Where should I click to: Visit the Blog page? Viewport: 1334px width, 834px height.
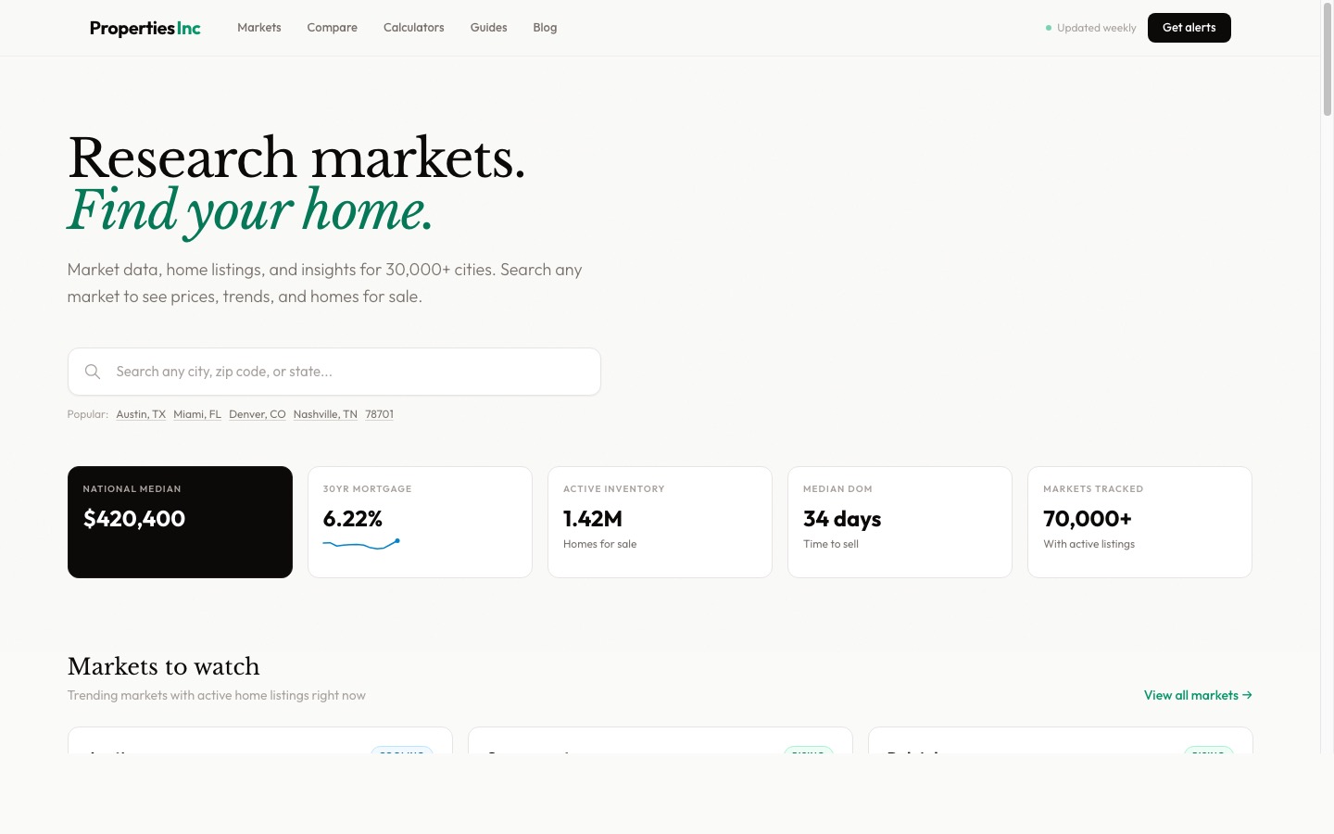545,28
